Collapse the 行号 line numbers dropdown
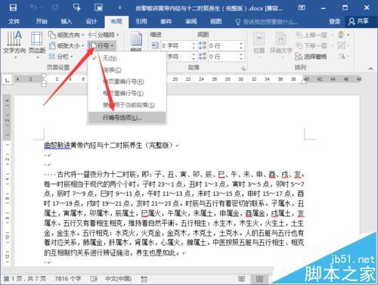378x285 pixels. [101, 45]
